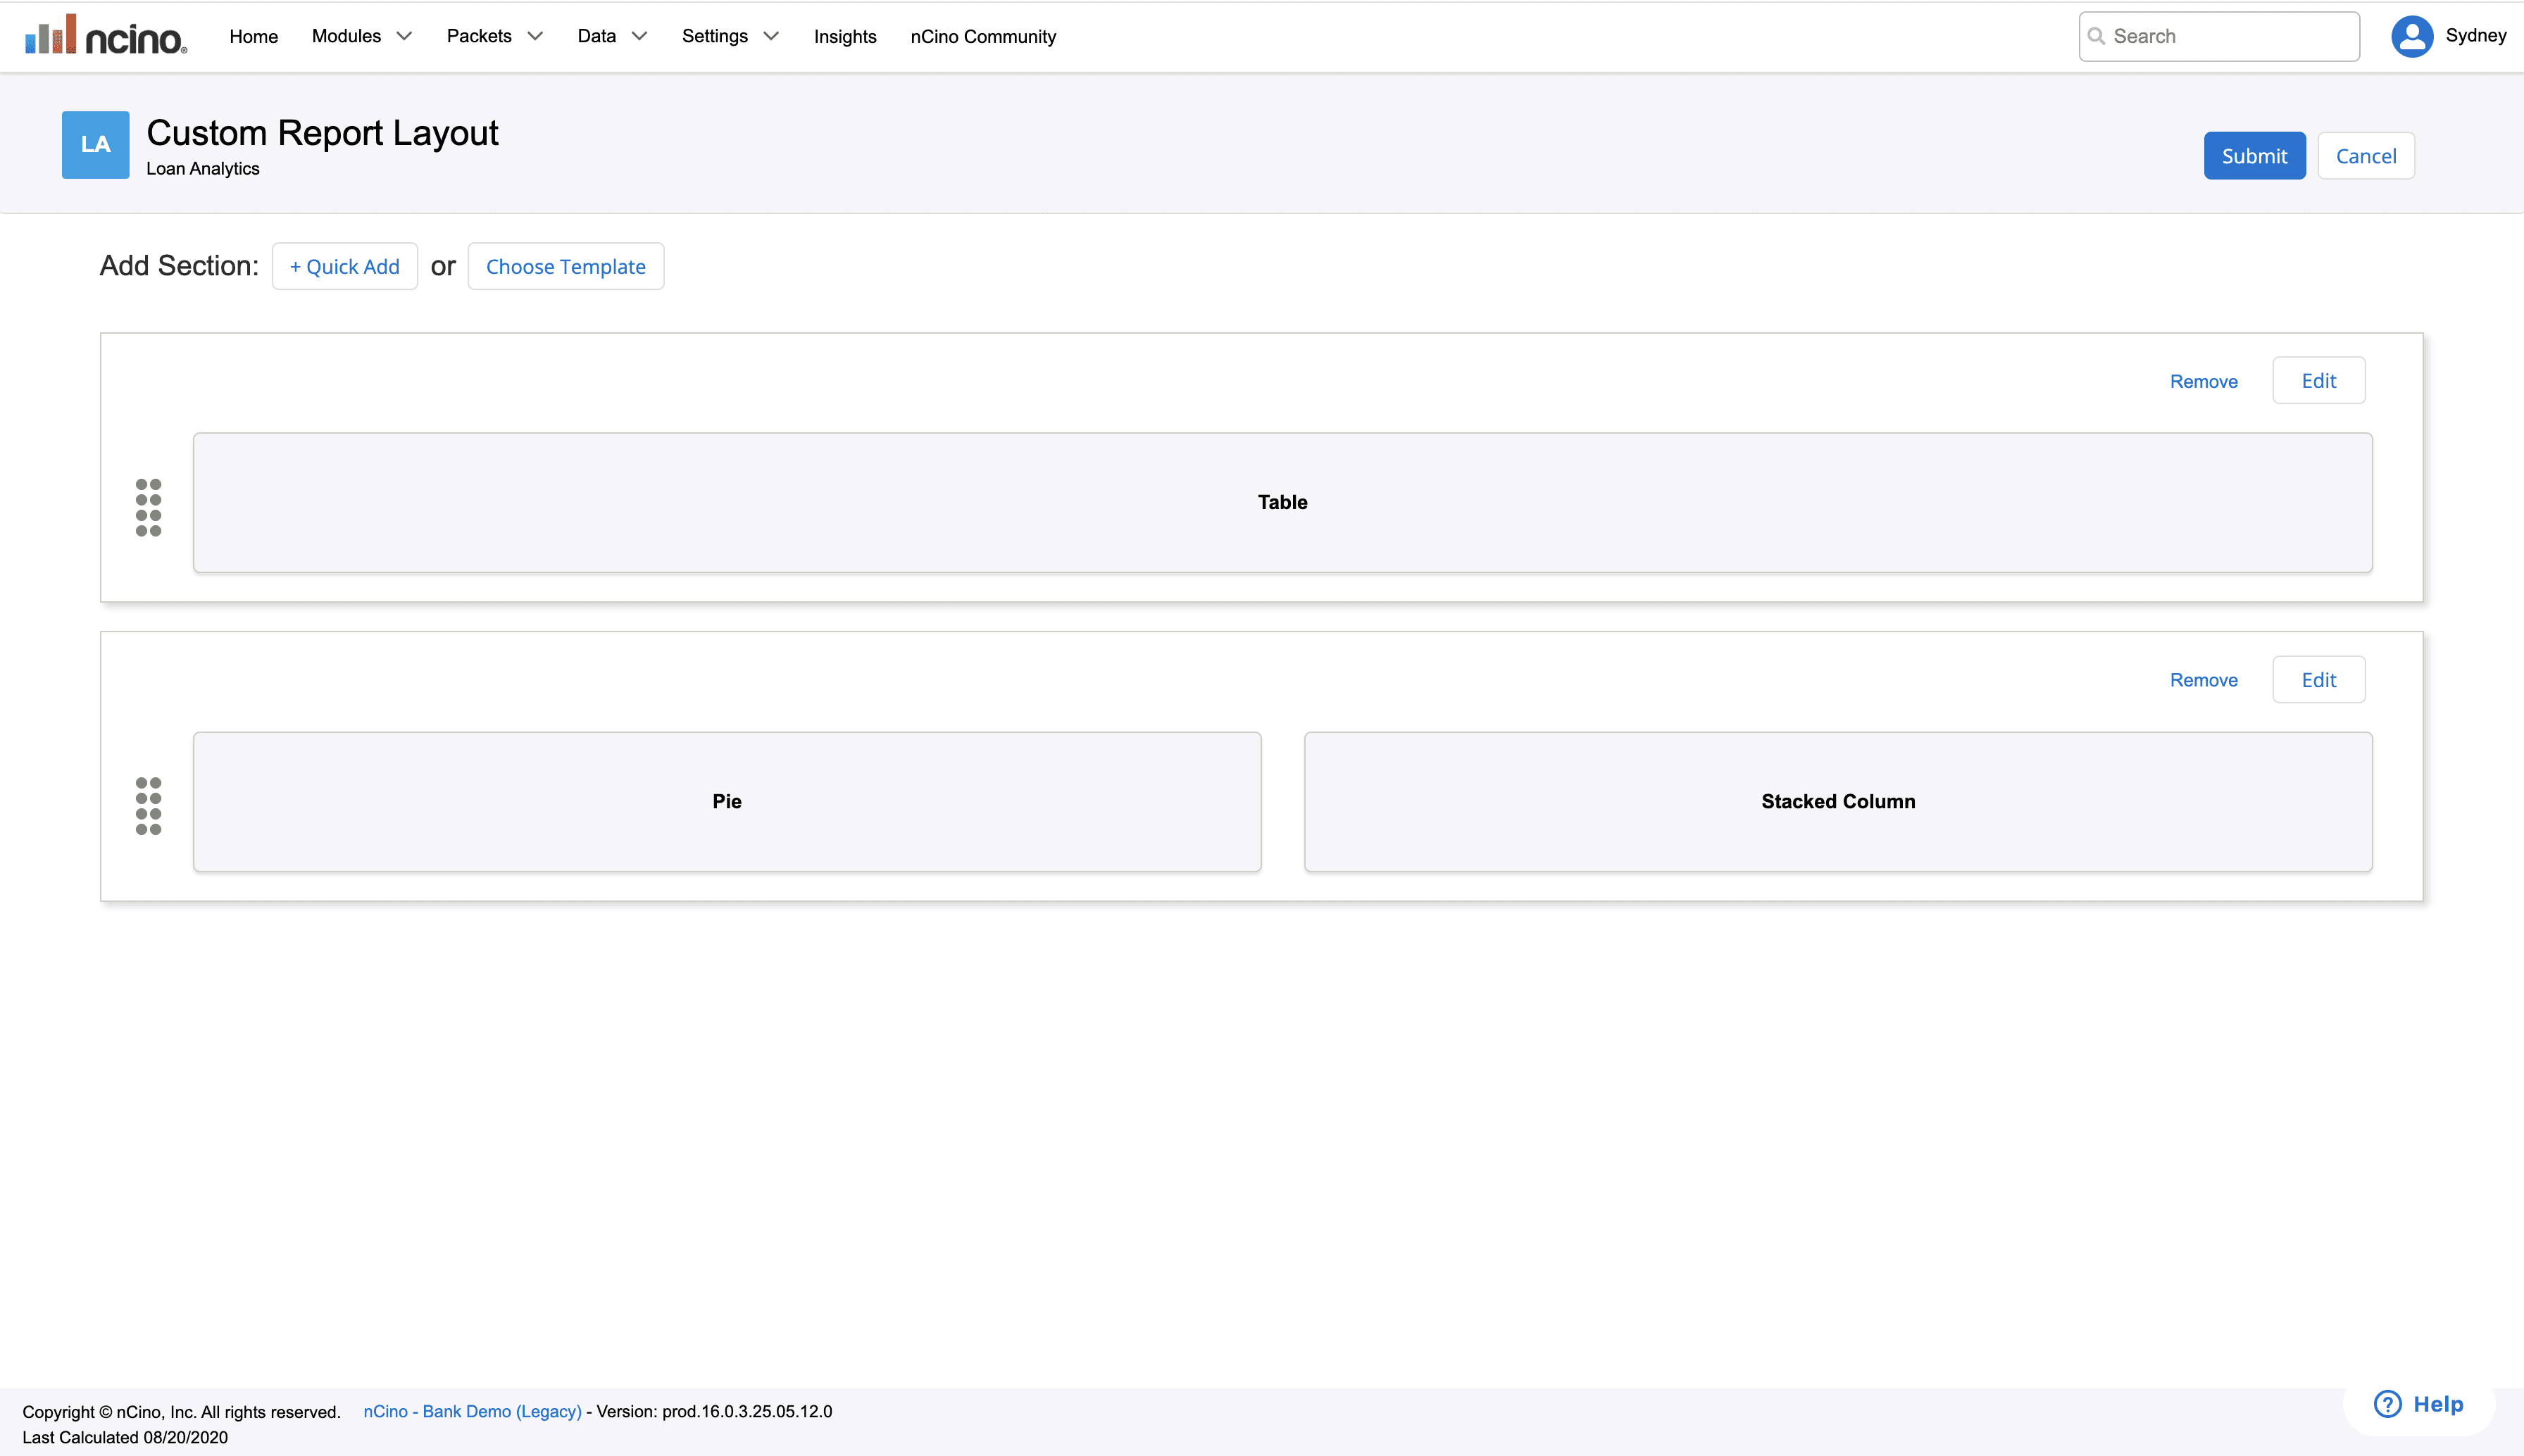Click the nCino logo icon
Image resolution: width=2524 pixels, height=1456 pixels.
pos(105,36)
